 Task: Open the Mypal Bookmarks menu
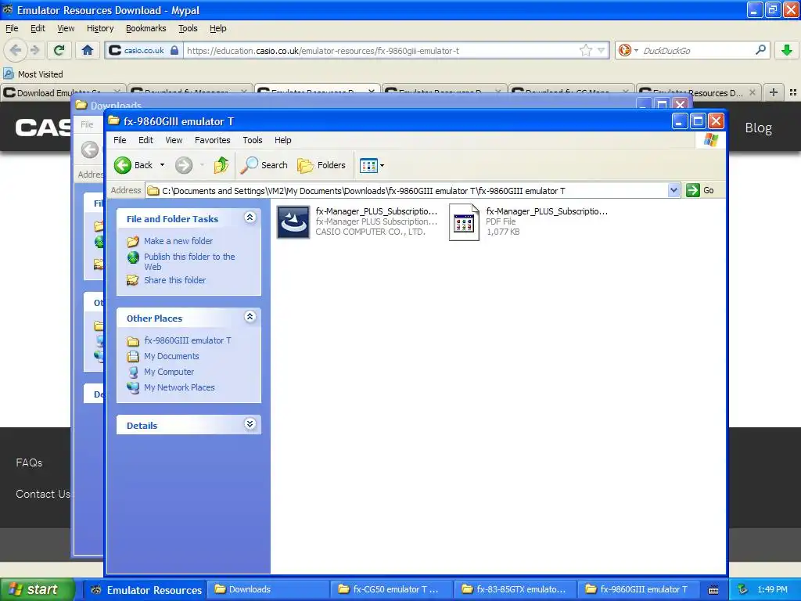[146, 28]
